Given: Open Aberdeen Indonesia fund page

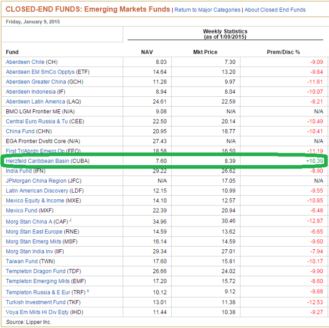Looking at the screenshot, I should [x=31, y=92].
